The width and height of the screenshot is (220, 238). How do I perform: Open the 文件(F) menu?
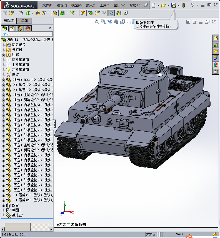click(x=47, y=5)
